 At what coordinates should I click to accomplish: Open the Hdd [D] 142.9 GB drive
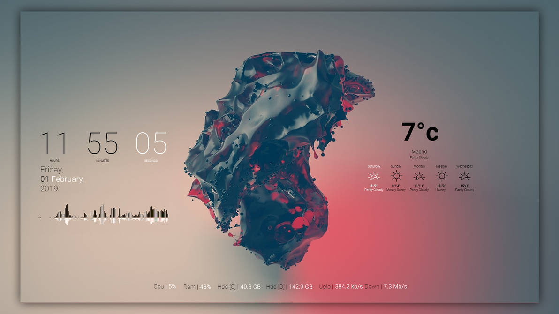pos(289,286)
